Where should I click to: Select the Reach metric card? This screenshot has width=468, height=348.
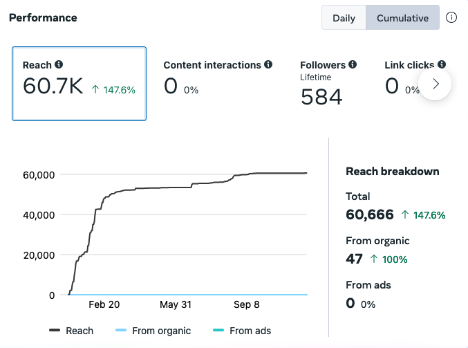[79, 84]
